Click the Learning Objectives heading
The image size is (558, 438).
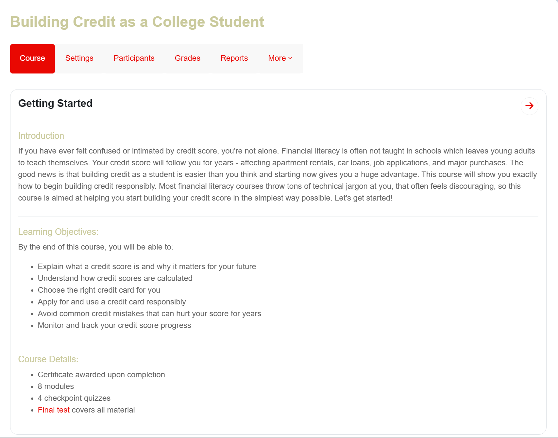point(58,232)
